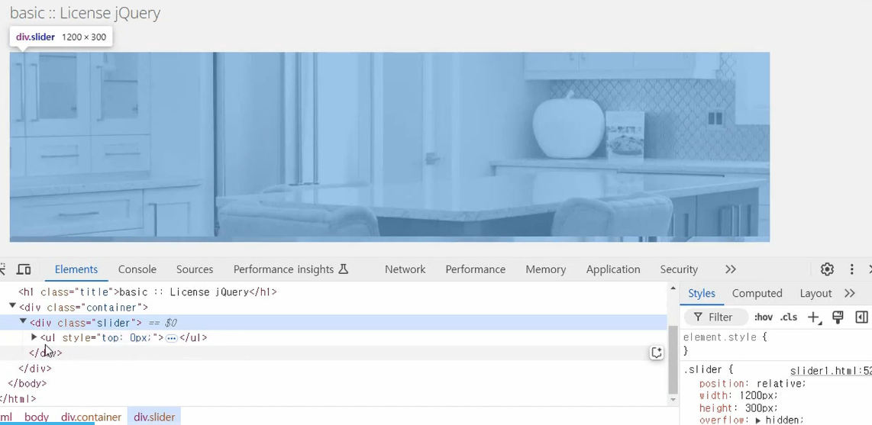Click the Elements panel vertical scrollbar thumb
This screenshot has height=425, width=872.
[x=673, y=359]
